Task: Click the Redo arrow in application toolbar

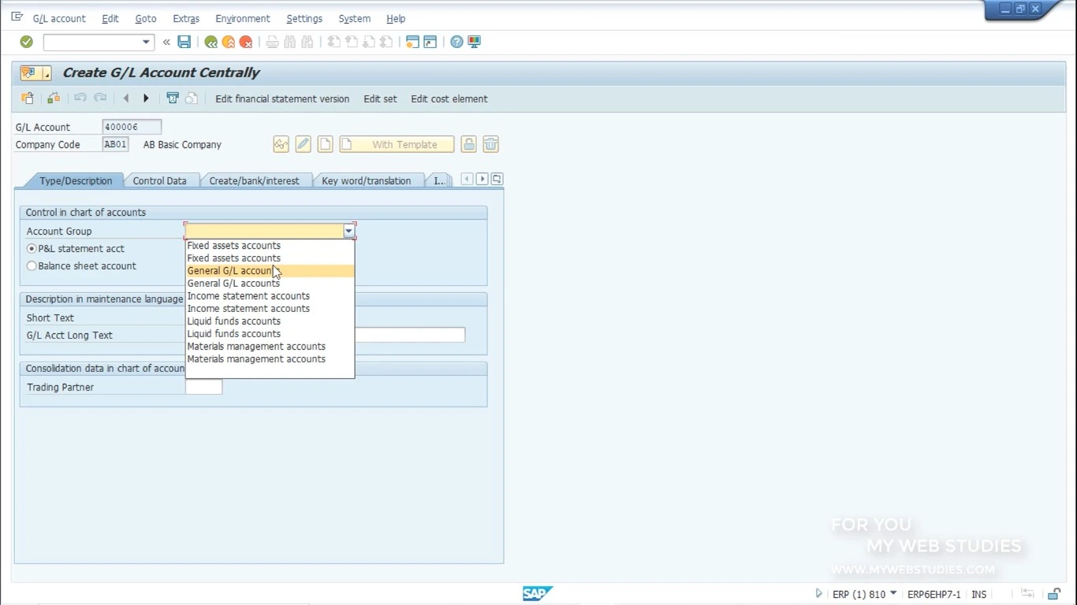Action: [100, 98]
